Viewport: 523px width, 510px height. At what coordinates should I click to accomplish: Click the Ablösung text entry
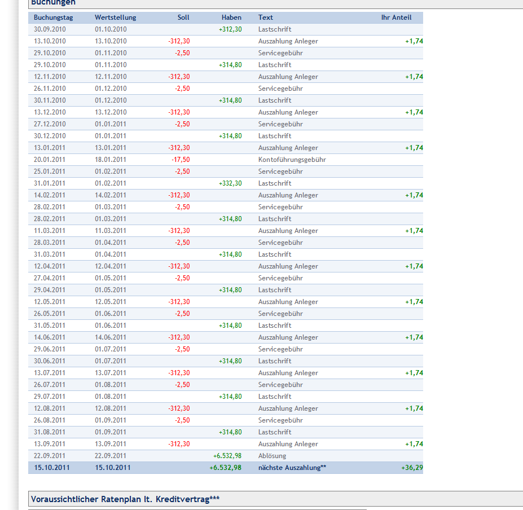(x=272, y=456)
